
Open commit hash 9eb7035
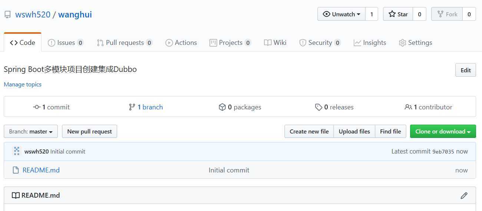443,151
